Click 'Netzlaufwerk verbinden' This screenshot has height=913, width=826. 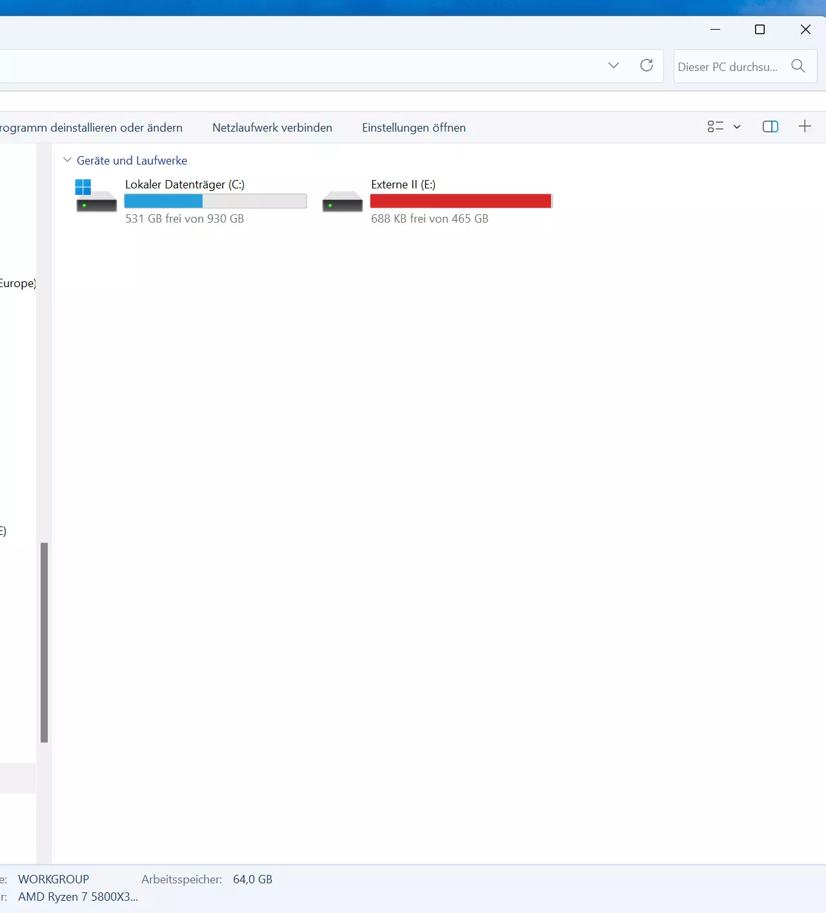pyautogui.click(x=272, y=128)
